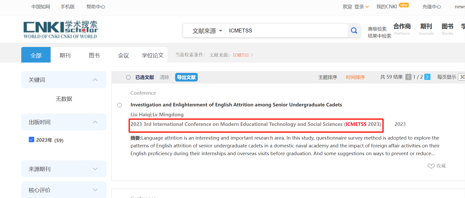
Task: Open the 登录 dropdown arrow
Action: [x=367, y=7]
